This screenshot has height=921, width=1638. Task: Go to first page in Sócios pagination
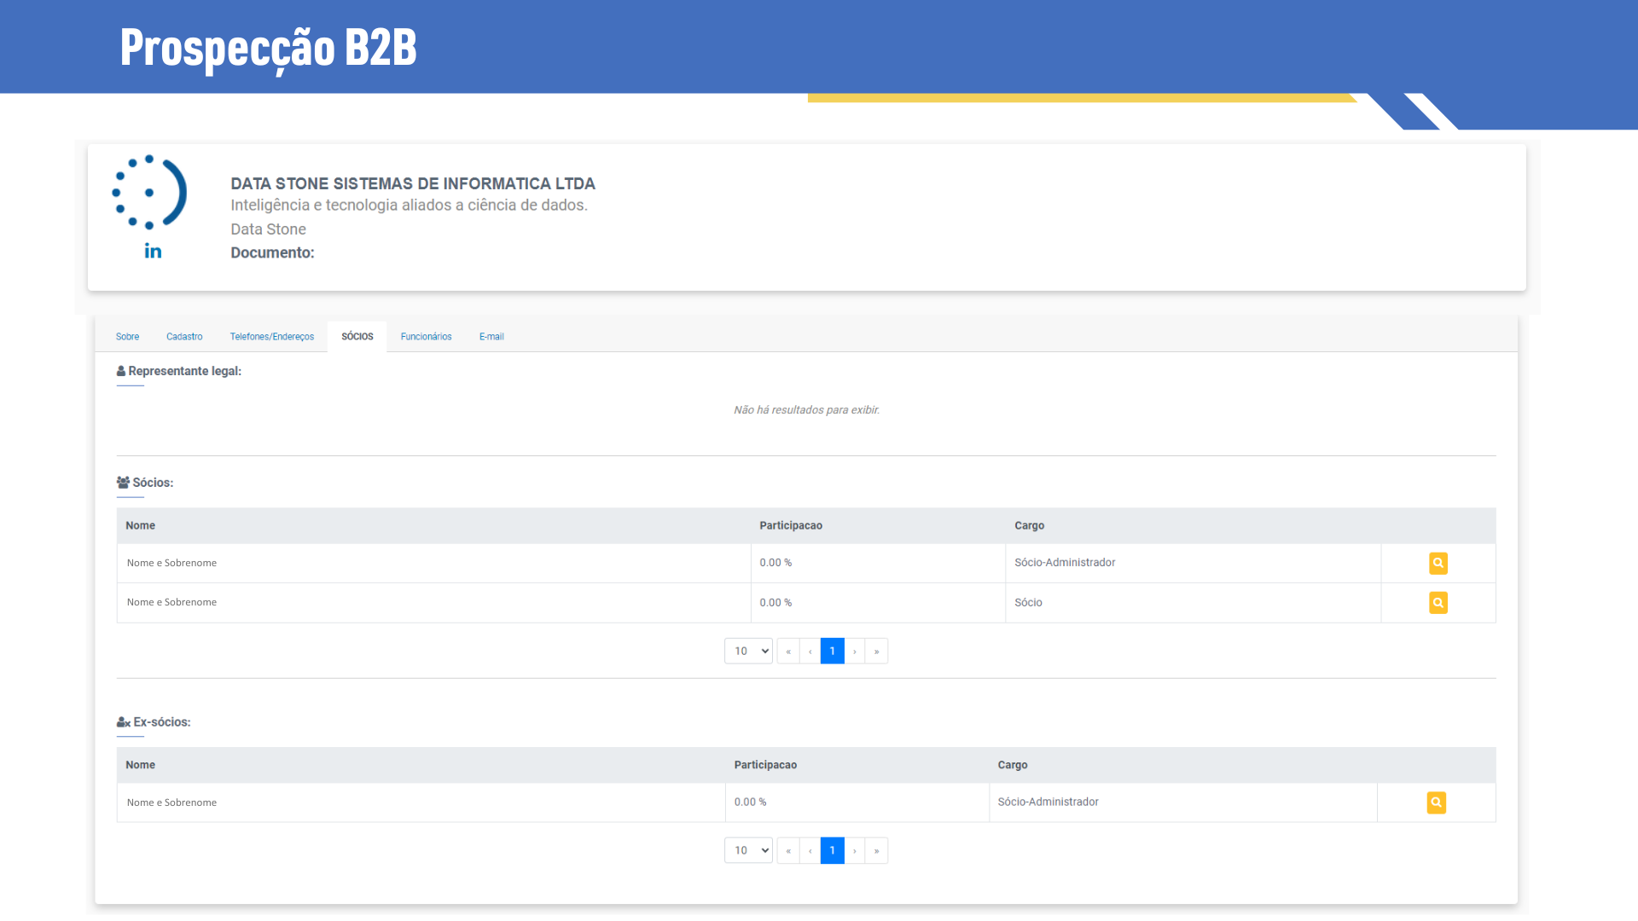[x=788, y=652]
